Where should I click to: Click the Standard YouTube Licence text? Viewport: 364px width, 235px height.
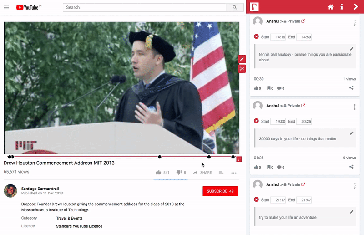[x=79, y=226]
